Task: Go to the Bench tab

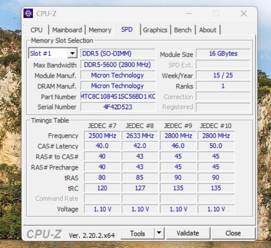Action: pos(183,30)
